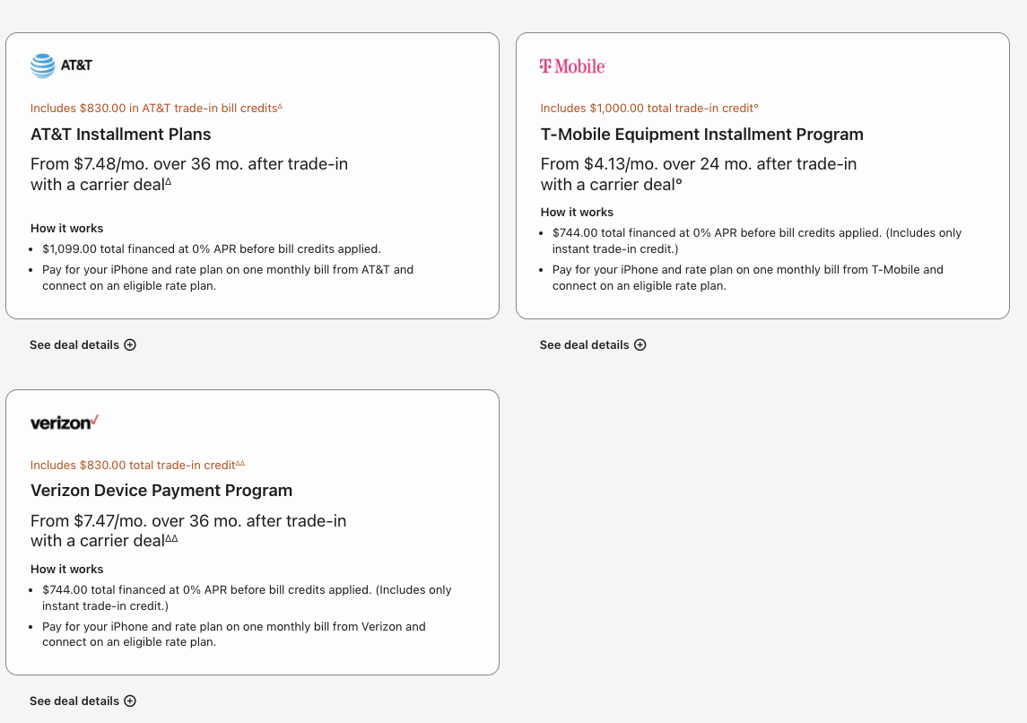Viewport: 1027px width, 723px height.
Task: Open See deal details for AT&T
Action: click(74, 345)
